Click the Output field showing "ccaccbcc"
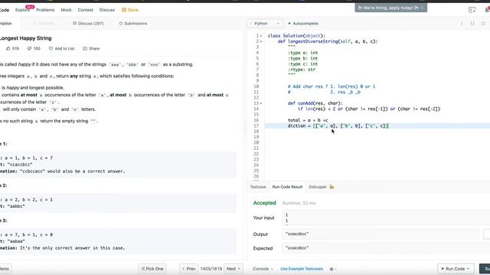Viewport: 490px width, 275px height. [x=381, y=234]
